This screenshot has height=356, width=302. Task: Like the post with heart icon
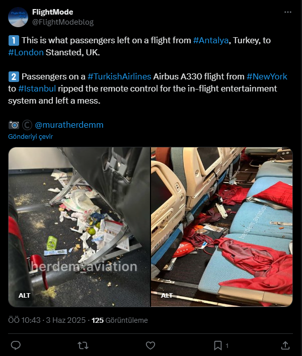tap(150, 345)
